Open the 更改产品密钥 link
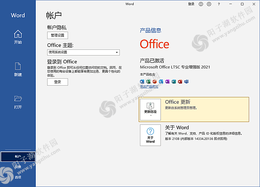Image resolution: width=260 pixels, height=187 pixels. click(x=149, y=86)
